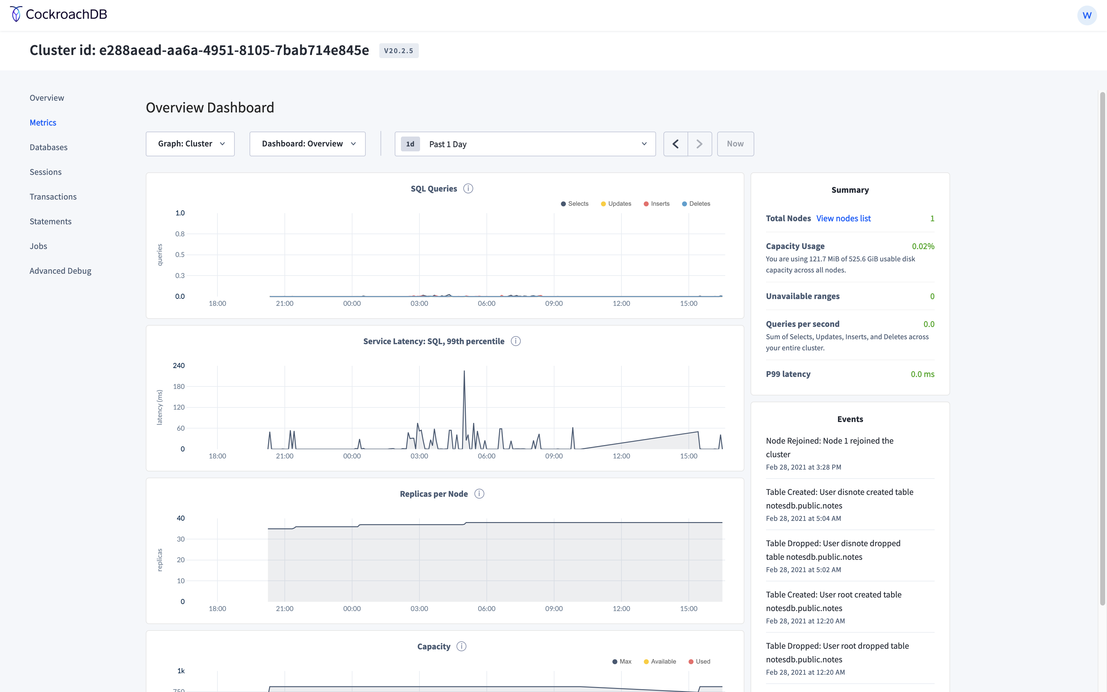1107x692 pixels.
Task: Toggle the Selects series in legend
Action: (575, 204)
